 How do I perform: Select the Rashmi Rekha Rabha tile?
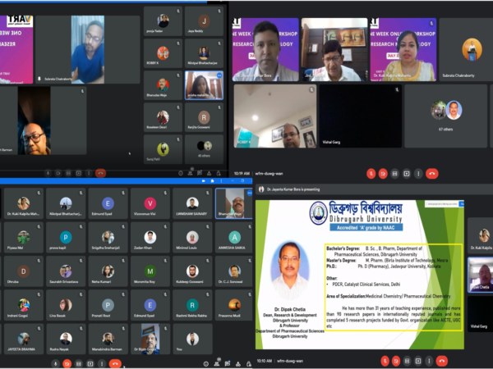[192, 305]
